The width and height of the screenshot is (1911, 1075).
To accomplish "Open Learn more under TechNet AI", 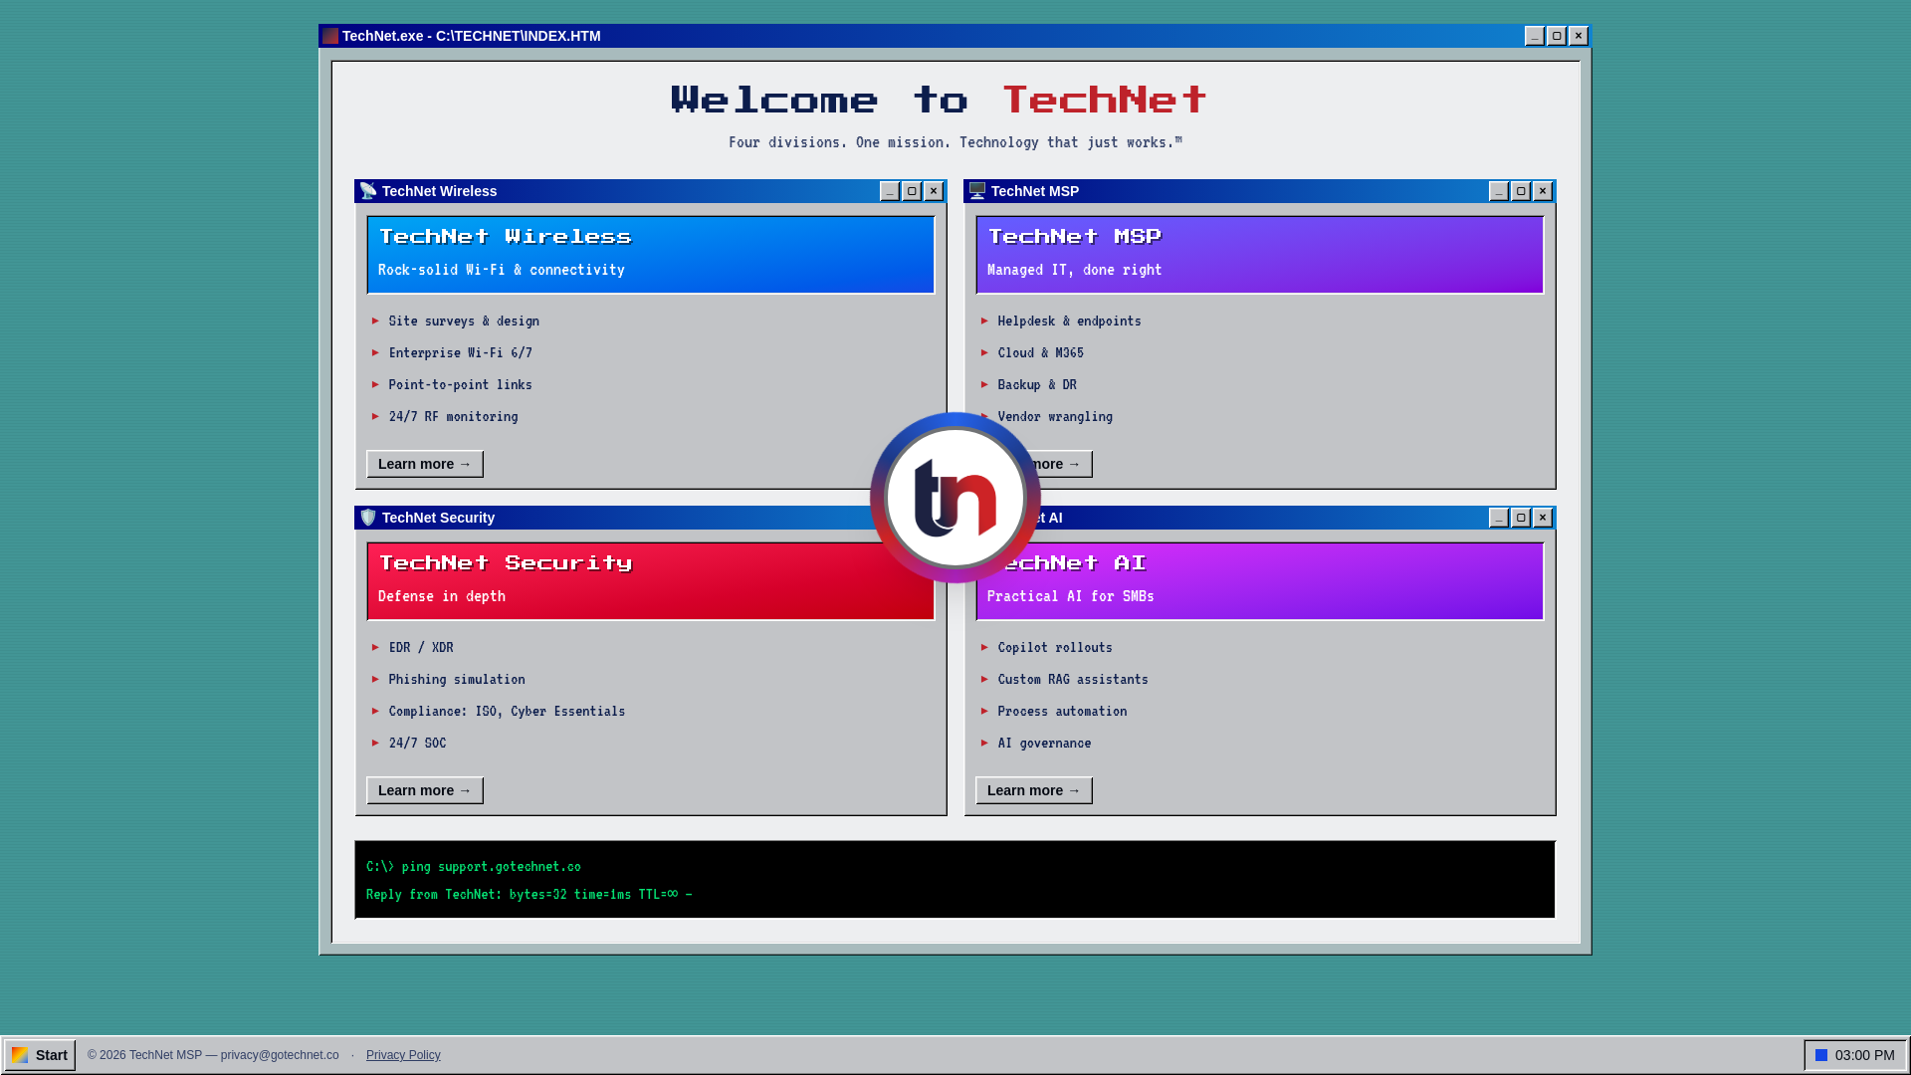I will [x=1034, y=790].
